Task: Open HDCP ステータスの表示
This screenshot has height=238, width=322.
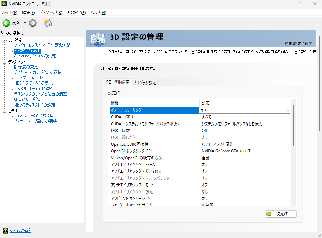Action: click(x=34, y=83)
